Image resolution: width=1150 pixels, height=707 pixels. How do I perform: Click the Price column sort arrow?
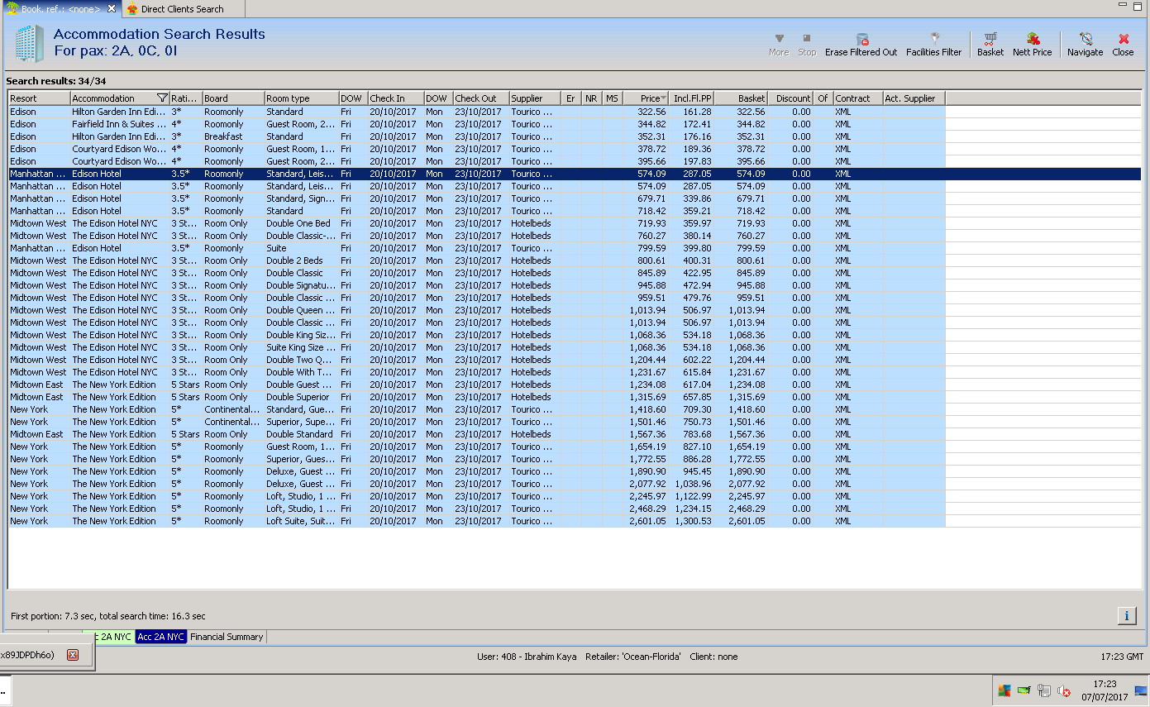tap(662, 98)
